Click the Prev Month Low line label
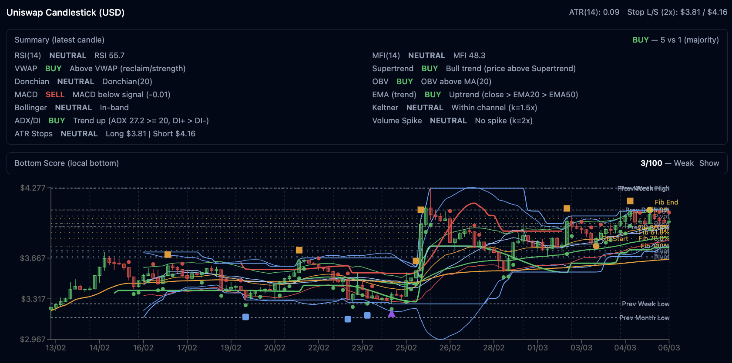This screenshot has height=363, width=732. click(644, 318)
